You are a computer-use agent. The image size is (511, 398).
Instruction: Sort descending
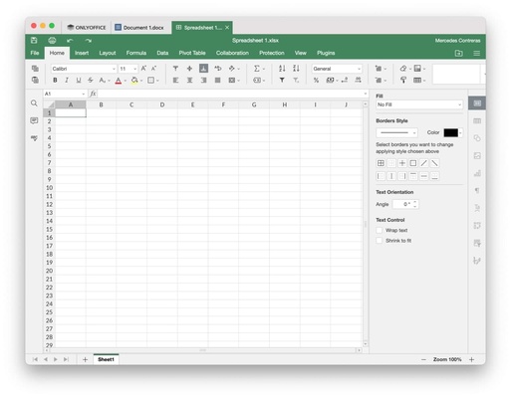click(296, 69)
